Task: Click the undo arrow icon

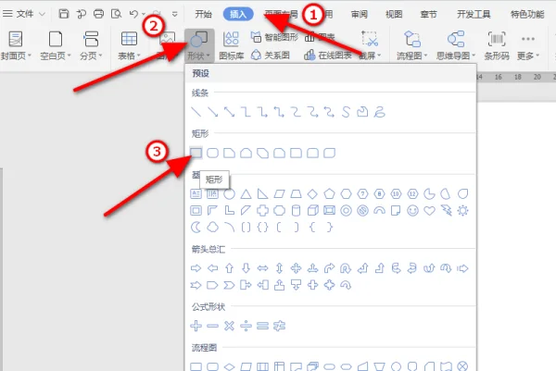Action: click(x=133, y=14)
